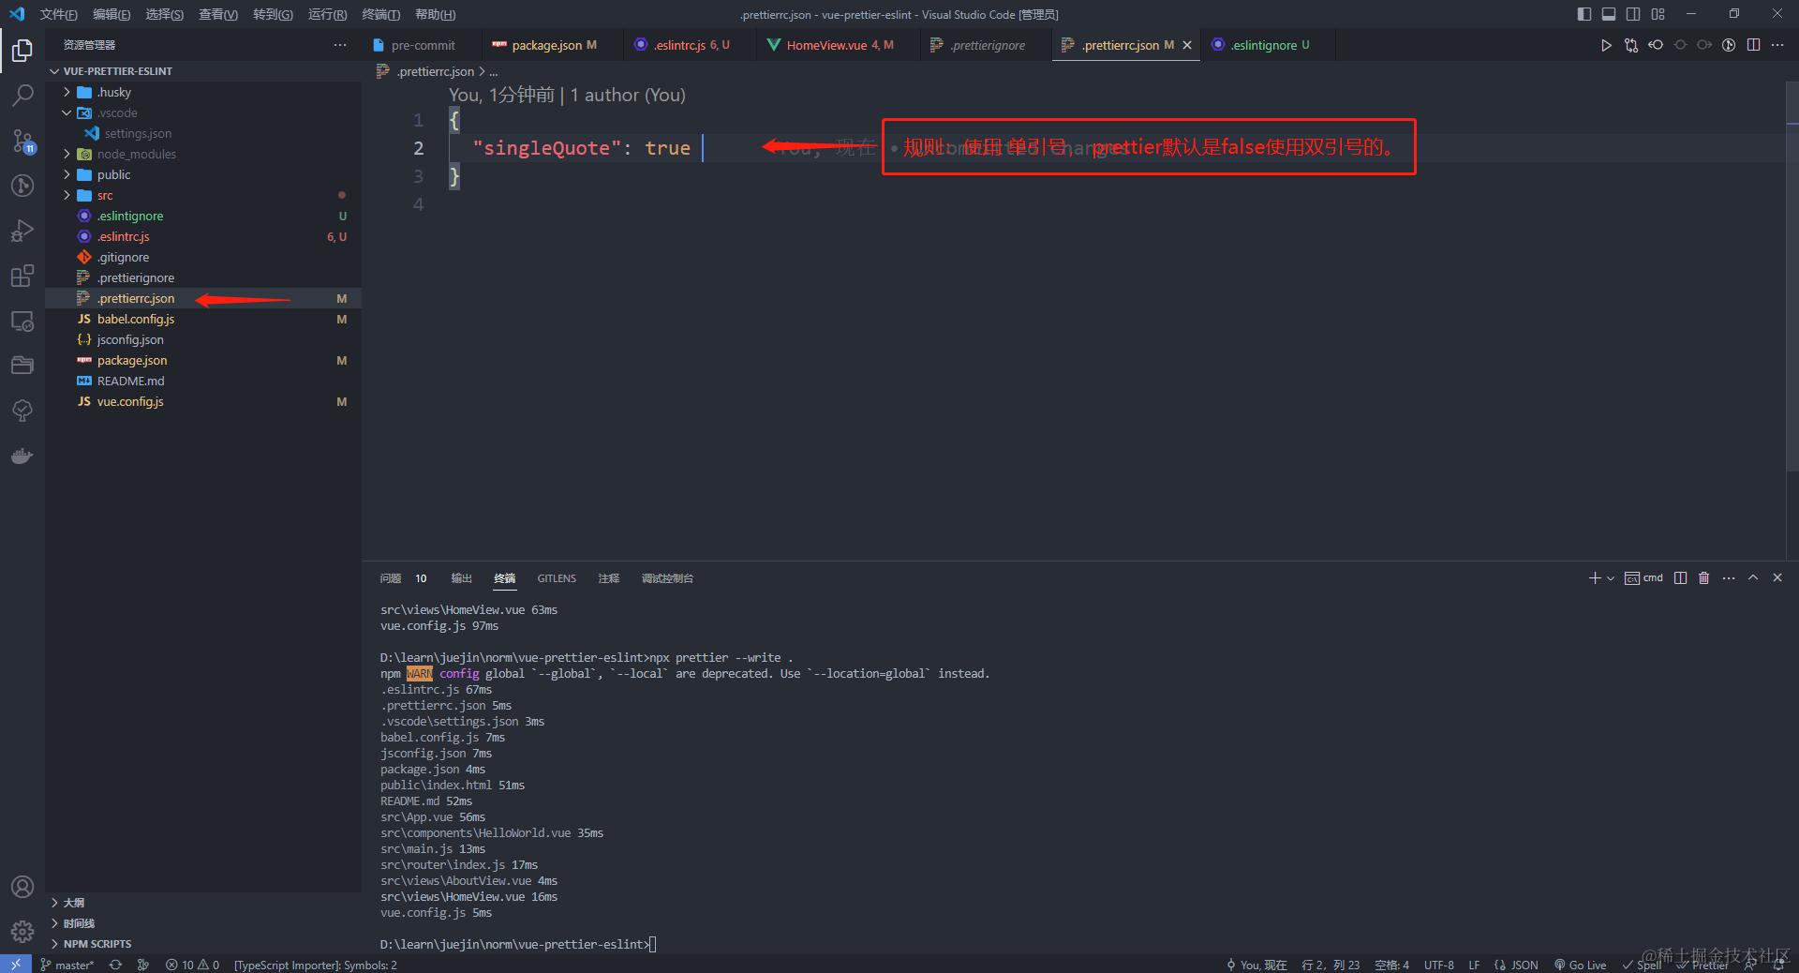Open settings.json in the .vscode folder
This screenshot has height=973, width=1799.
(138, 133)
